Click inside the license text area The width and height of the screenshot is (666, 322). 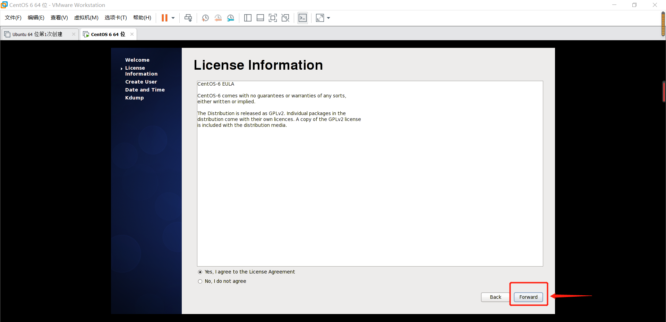point(370,173)
